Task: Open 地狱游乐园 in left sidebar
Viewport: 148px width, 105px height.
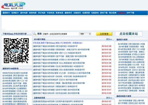Action: [15, 96]
